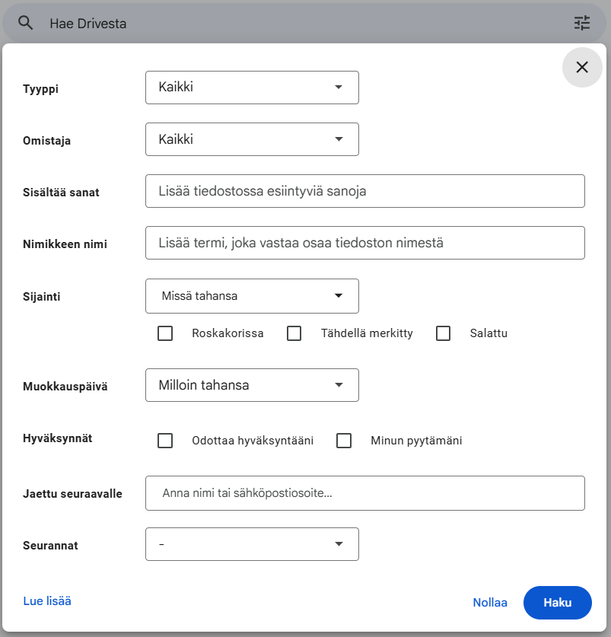Viewport: 611px width, 637px height.
Task: Click the Jaettu seuraavalle input field
Action: tap(364, 493)
